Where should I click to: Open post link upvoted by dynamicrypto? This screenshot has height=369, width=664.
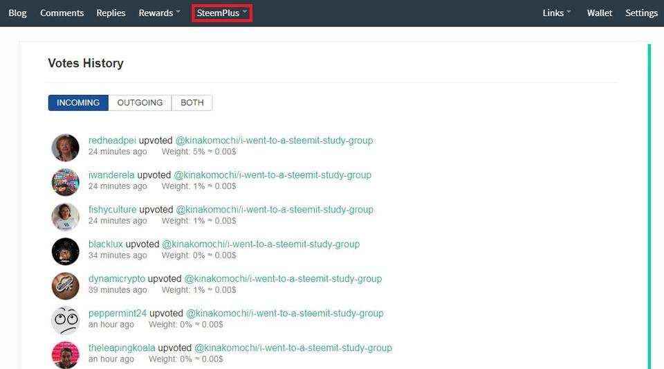(x=283, y=279)
